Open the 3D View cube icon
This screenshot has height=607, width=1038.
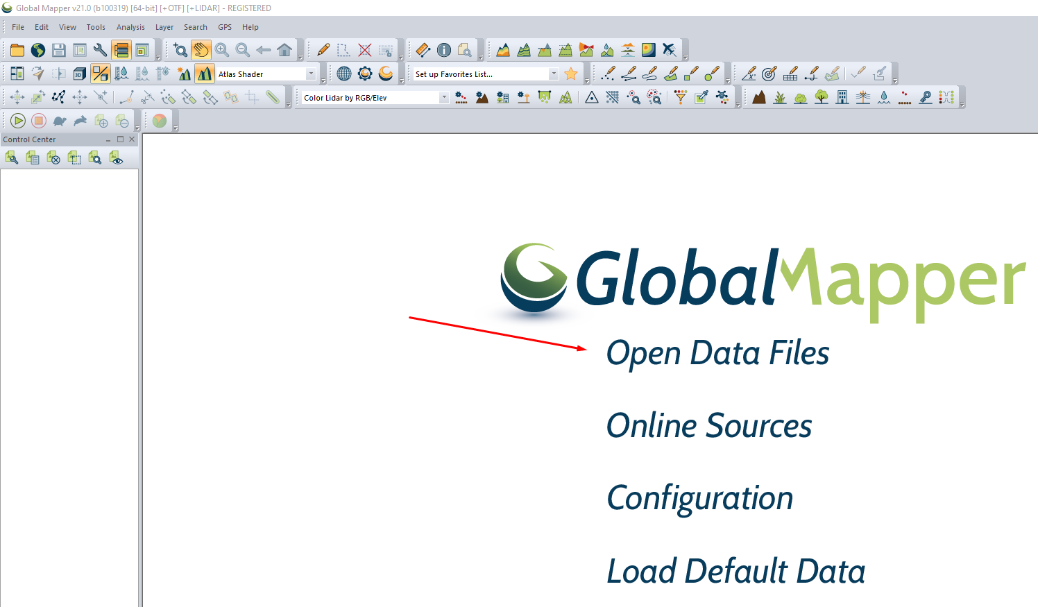80,74
